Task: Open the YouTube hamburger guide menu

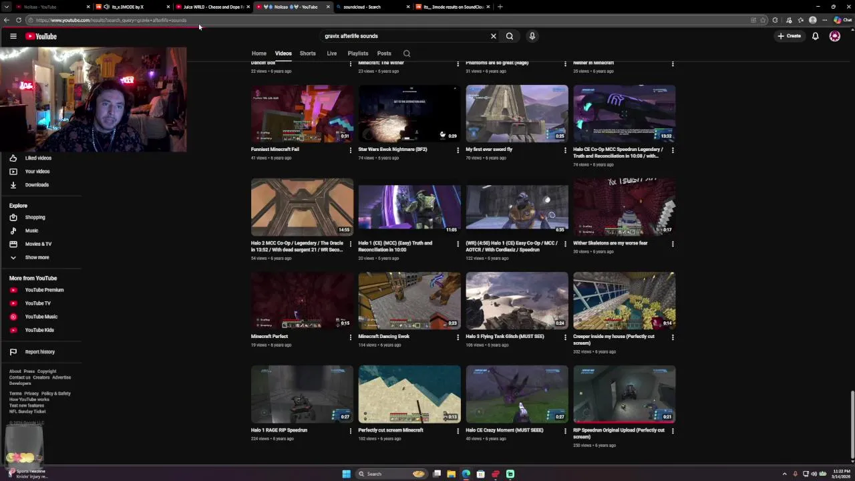Action: (x=13, y=36)
